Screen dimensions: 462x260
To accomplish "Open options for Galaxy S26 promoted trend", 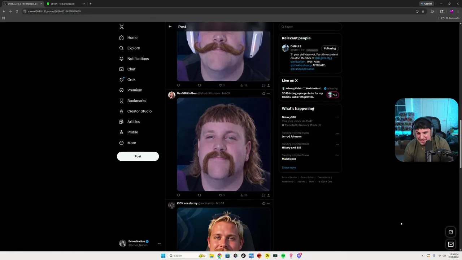I will 337,117.
